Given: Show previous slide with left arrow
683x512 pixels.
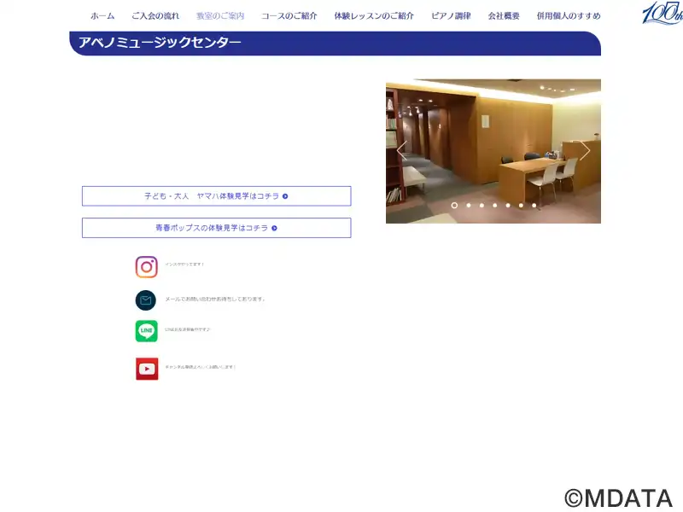Looking at the screenshot, I should pyautogui.click(x=401, y=151).
